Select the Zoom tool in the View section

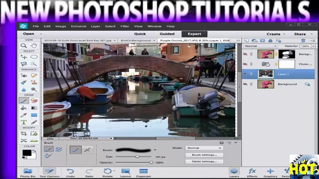(23, 45)
